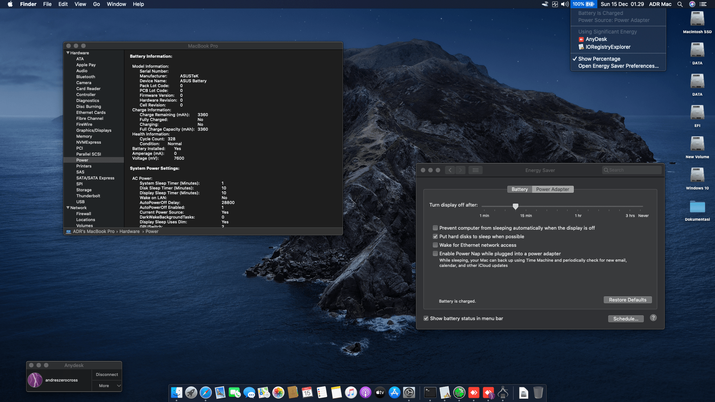Screen dimensions: 715x402
Task: Switch to the Power Adapter tab
Action: click(553, 189)
